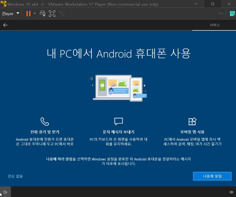Click the phone call icon
The width and height of the screenshot is (236, 197).
pyautogui.click(x=45, y=121)
